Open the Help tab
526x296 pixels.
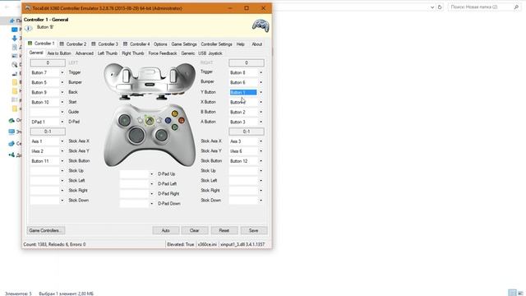tap(241, 44)
